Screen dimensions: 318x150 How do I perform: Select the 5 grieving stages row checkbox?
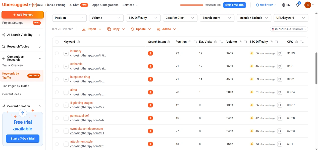[57, 105]
